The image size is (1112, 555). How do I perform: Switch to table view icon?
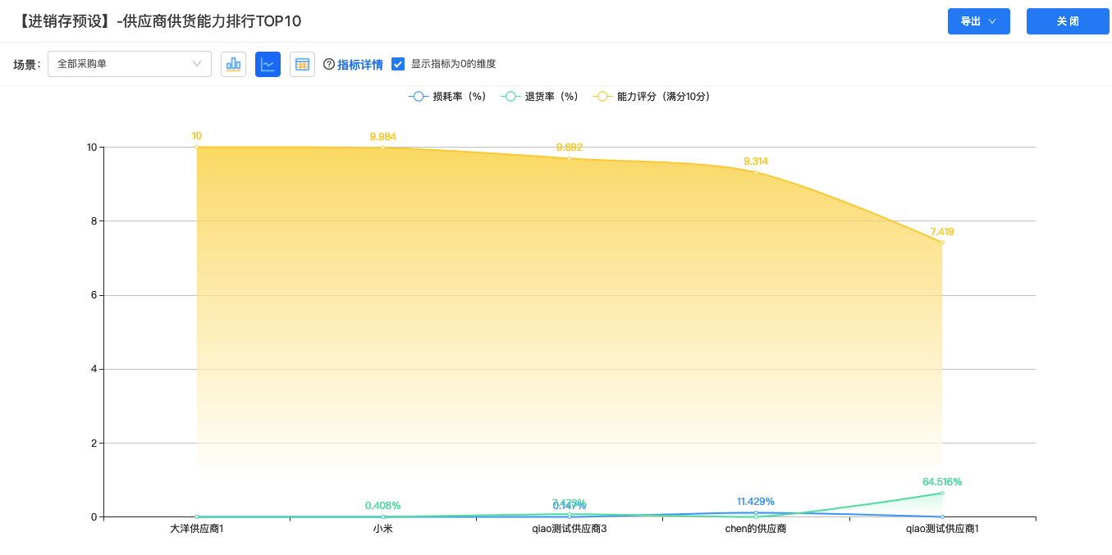(x=302, y=64)
